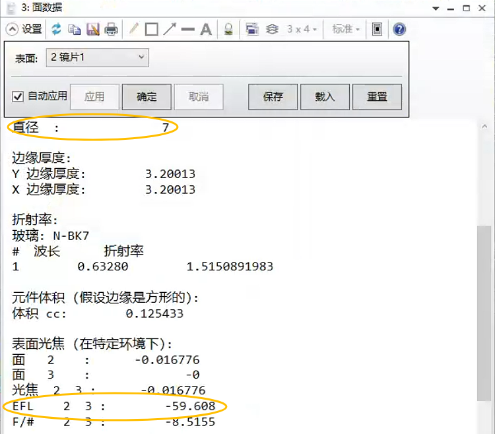Click the 折射率 column header
Screen dimensions: 495x434
tap(124, 251)
